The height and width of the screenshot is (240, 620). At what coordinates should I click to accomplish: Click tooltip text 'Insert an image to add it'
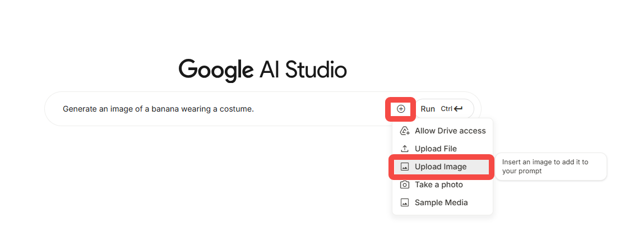[x=545, y=162]
